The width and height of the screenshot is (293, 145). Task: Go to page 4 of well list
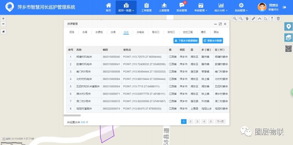coord(204,122)
